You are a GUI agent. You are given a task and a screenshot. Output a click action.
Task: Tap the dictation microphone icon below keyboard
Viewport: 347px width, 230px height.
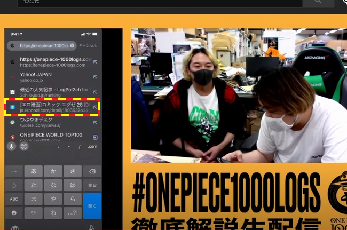tap(91, 227)
